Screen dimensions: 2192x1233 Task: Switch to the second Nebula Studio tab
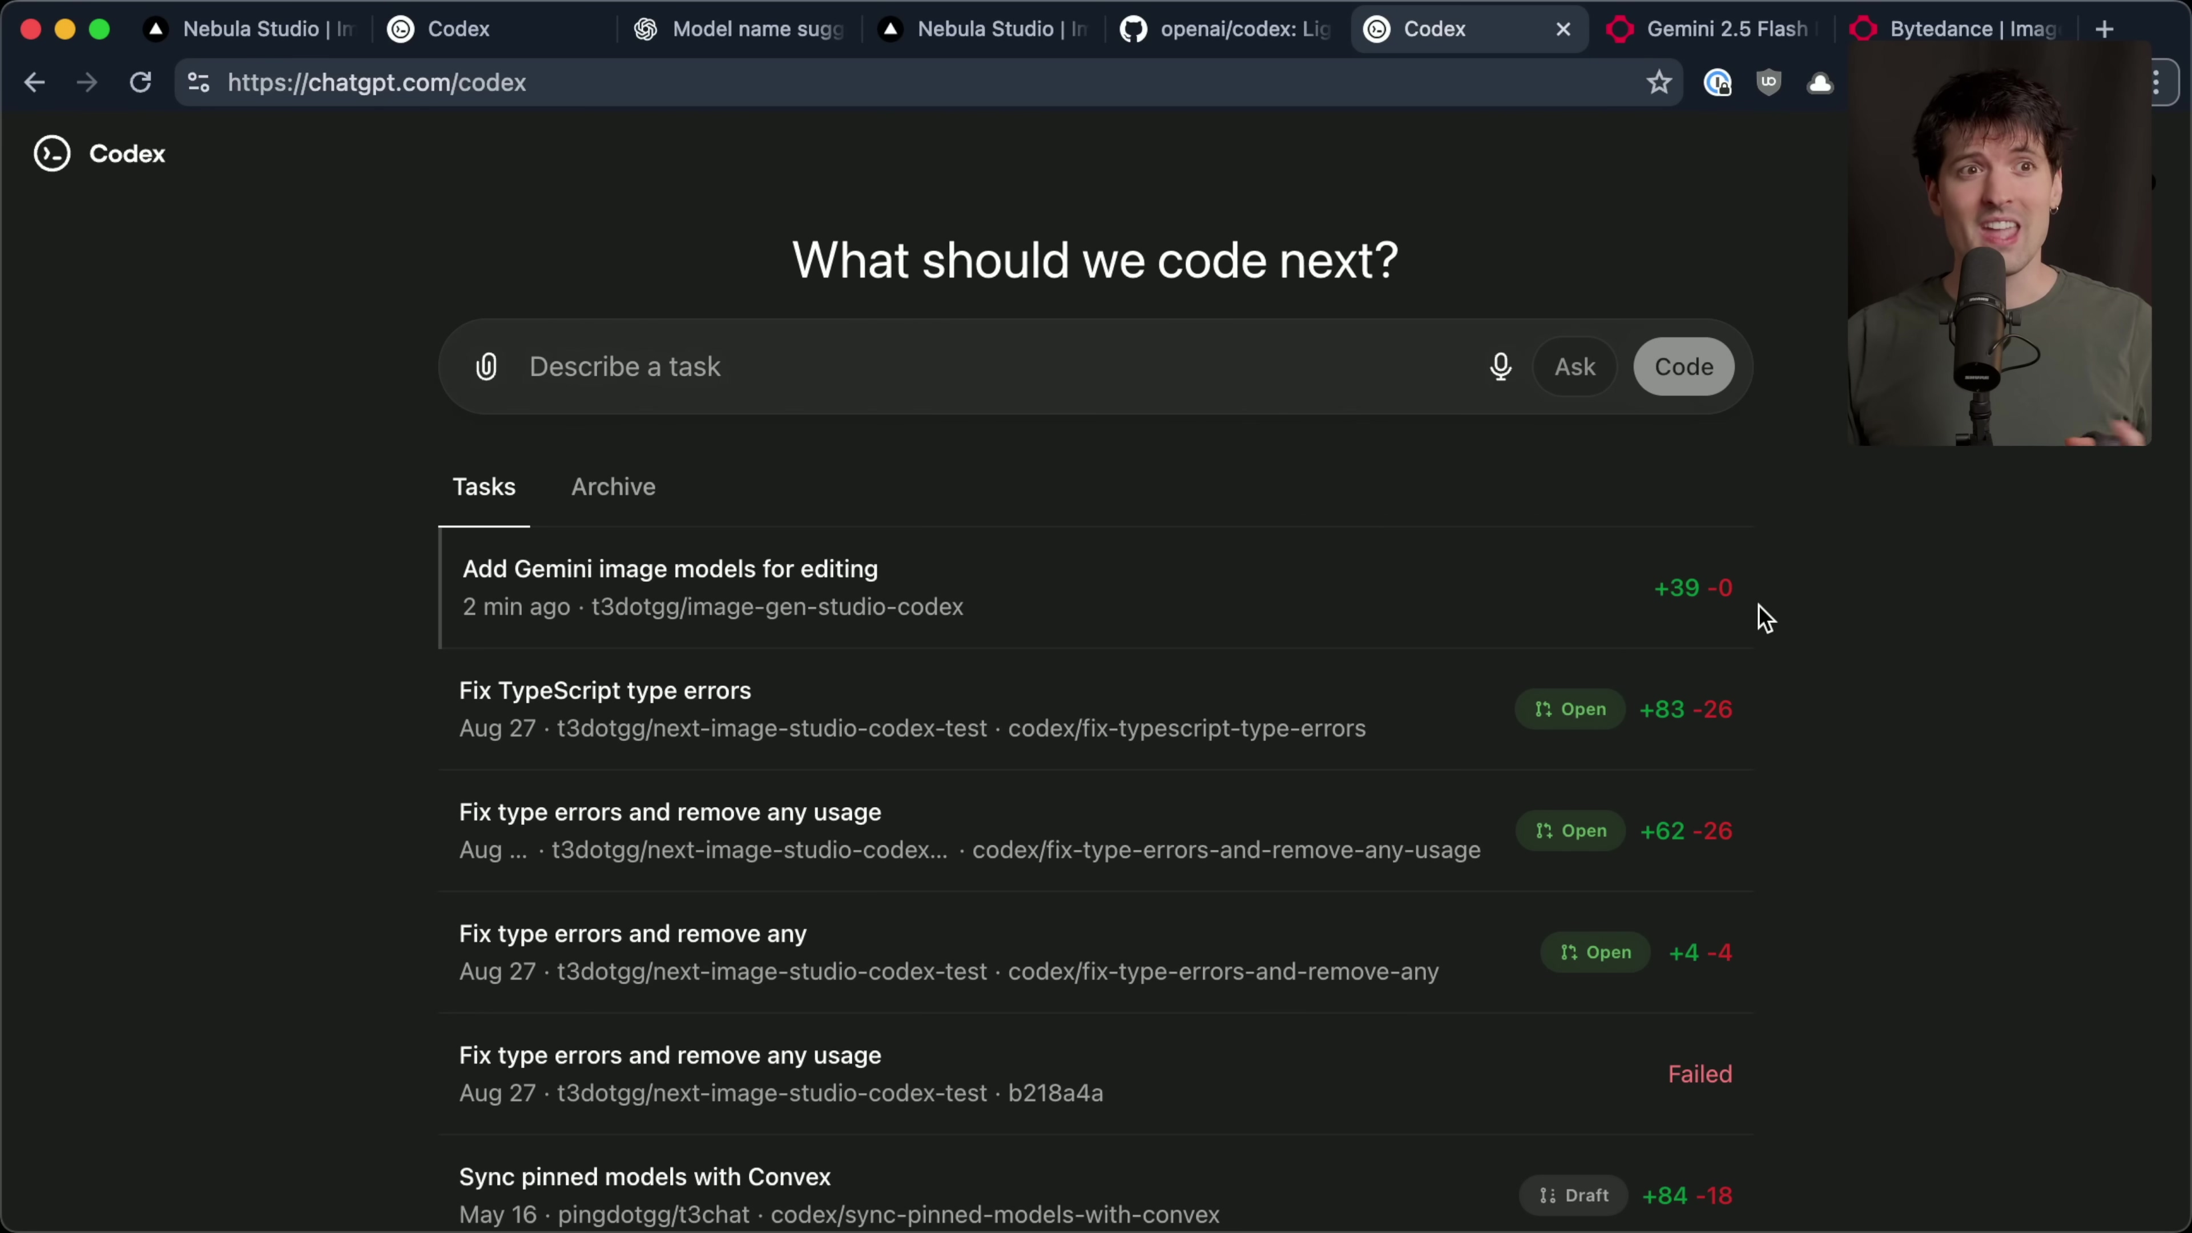pos(983,29)
